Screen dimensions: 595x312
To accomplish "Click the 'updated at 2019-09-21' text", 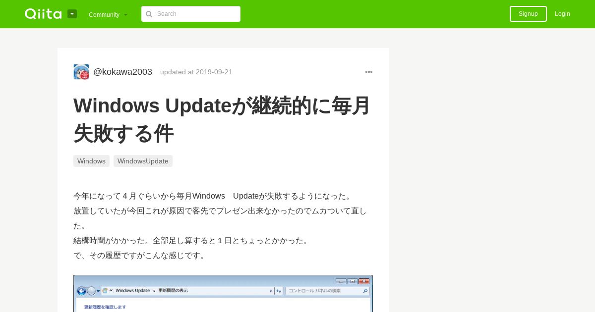I will tap(196, 72).
